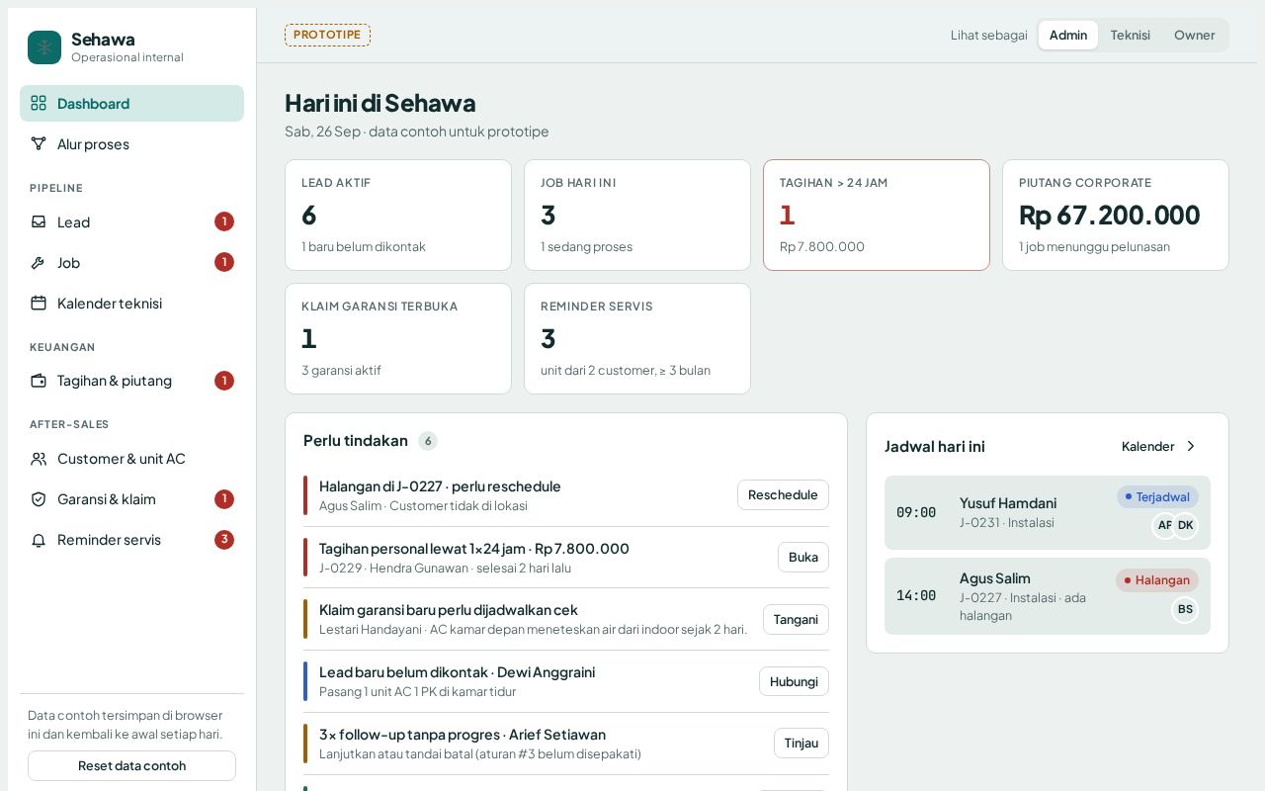Click the BS technician avatar
The width and height of the screenshot is (1265, 791).
1185,609
